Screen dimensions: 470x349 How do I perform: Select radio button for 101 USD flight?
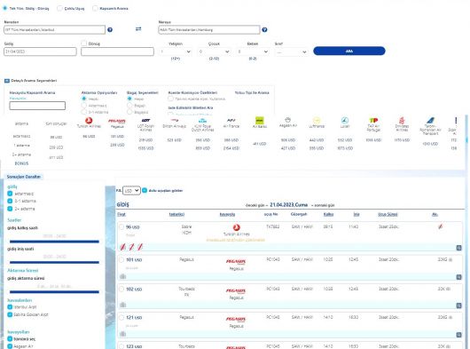[x=121, y=259]
